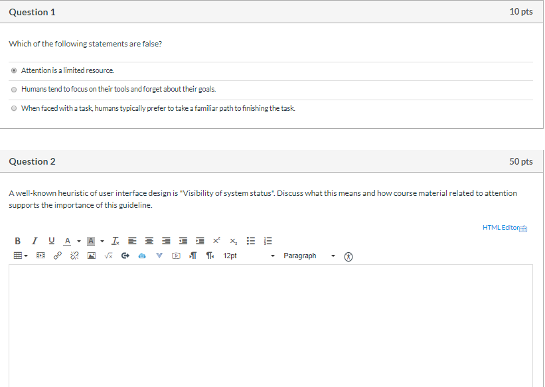The height and width of the screenshot is (387, 545).
Task: Select 'Attention is a limited resource' option
Action: [14, 70]
